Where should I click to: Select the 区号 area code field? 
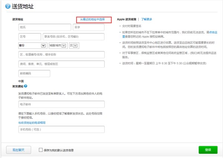pyautogui.click(x=29, y=37)
